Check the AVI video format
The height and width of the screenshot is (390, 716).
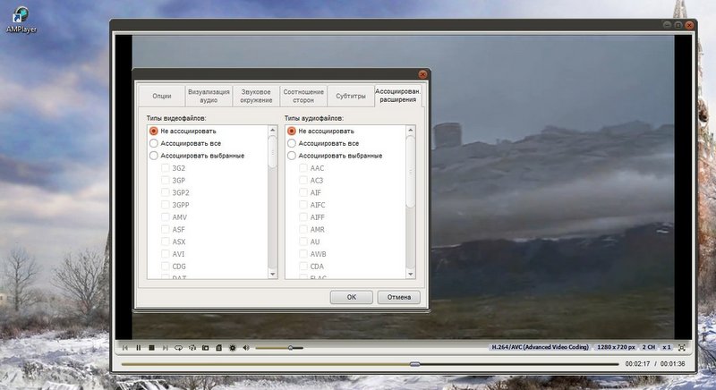coord(166,254)
